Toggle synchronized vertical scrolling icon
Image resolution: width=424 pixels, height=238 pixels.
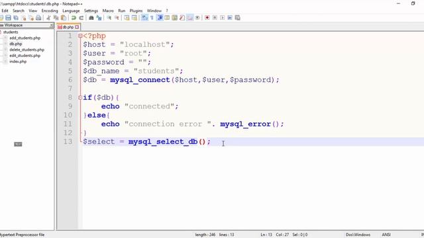point(127,18)
